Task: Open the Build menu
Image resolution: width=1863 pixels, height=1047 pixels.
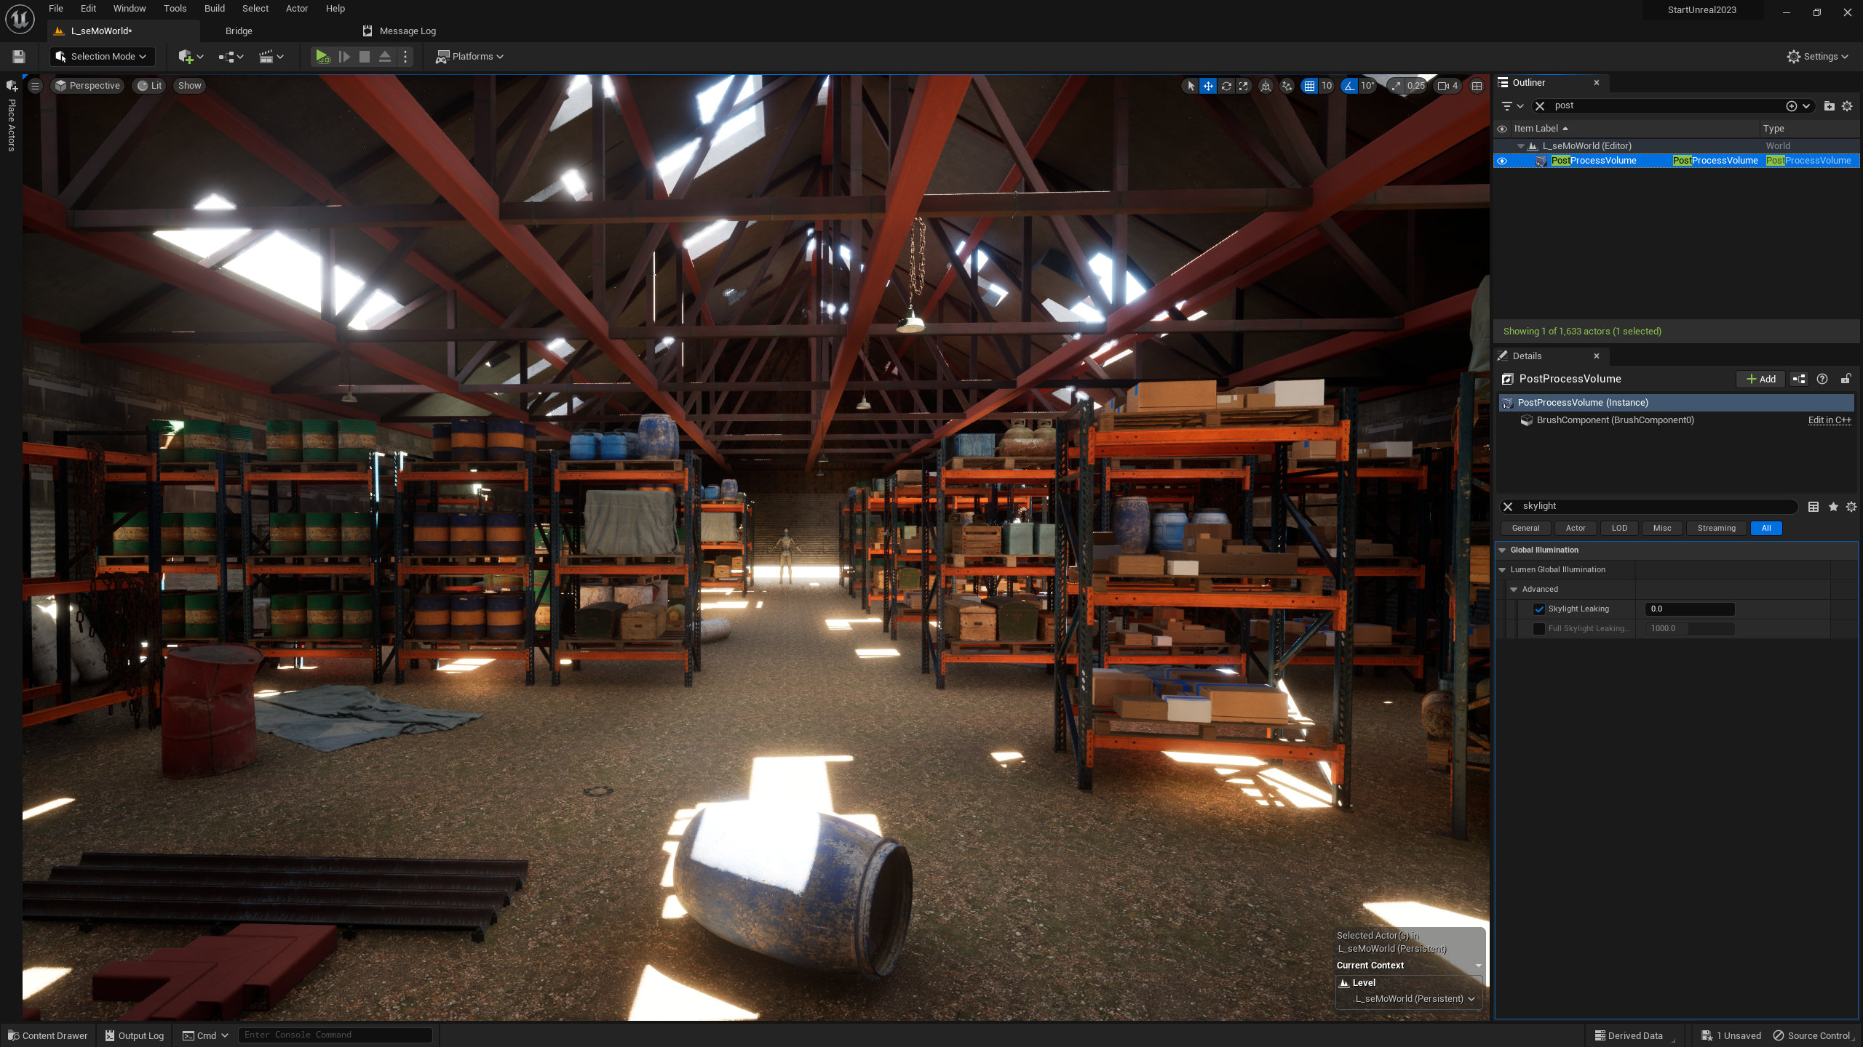Action: click(x=214, y=9)
